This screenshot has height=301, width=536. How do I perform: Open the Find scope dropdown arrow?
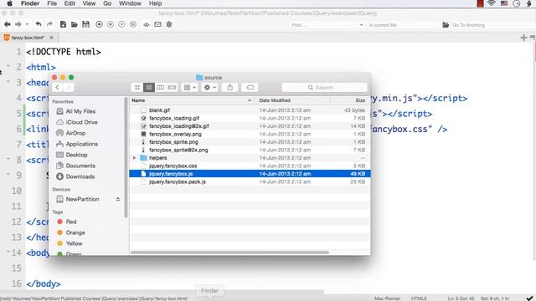click(361, 25)
